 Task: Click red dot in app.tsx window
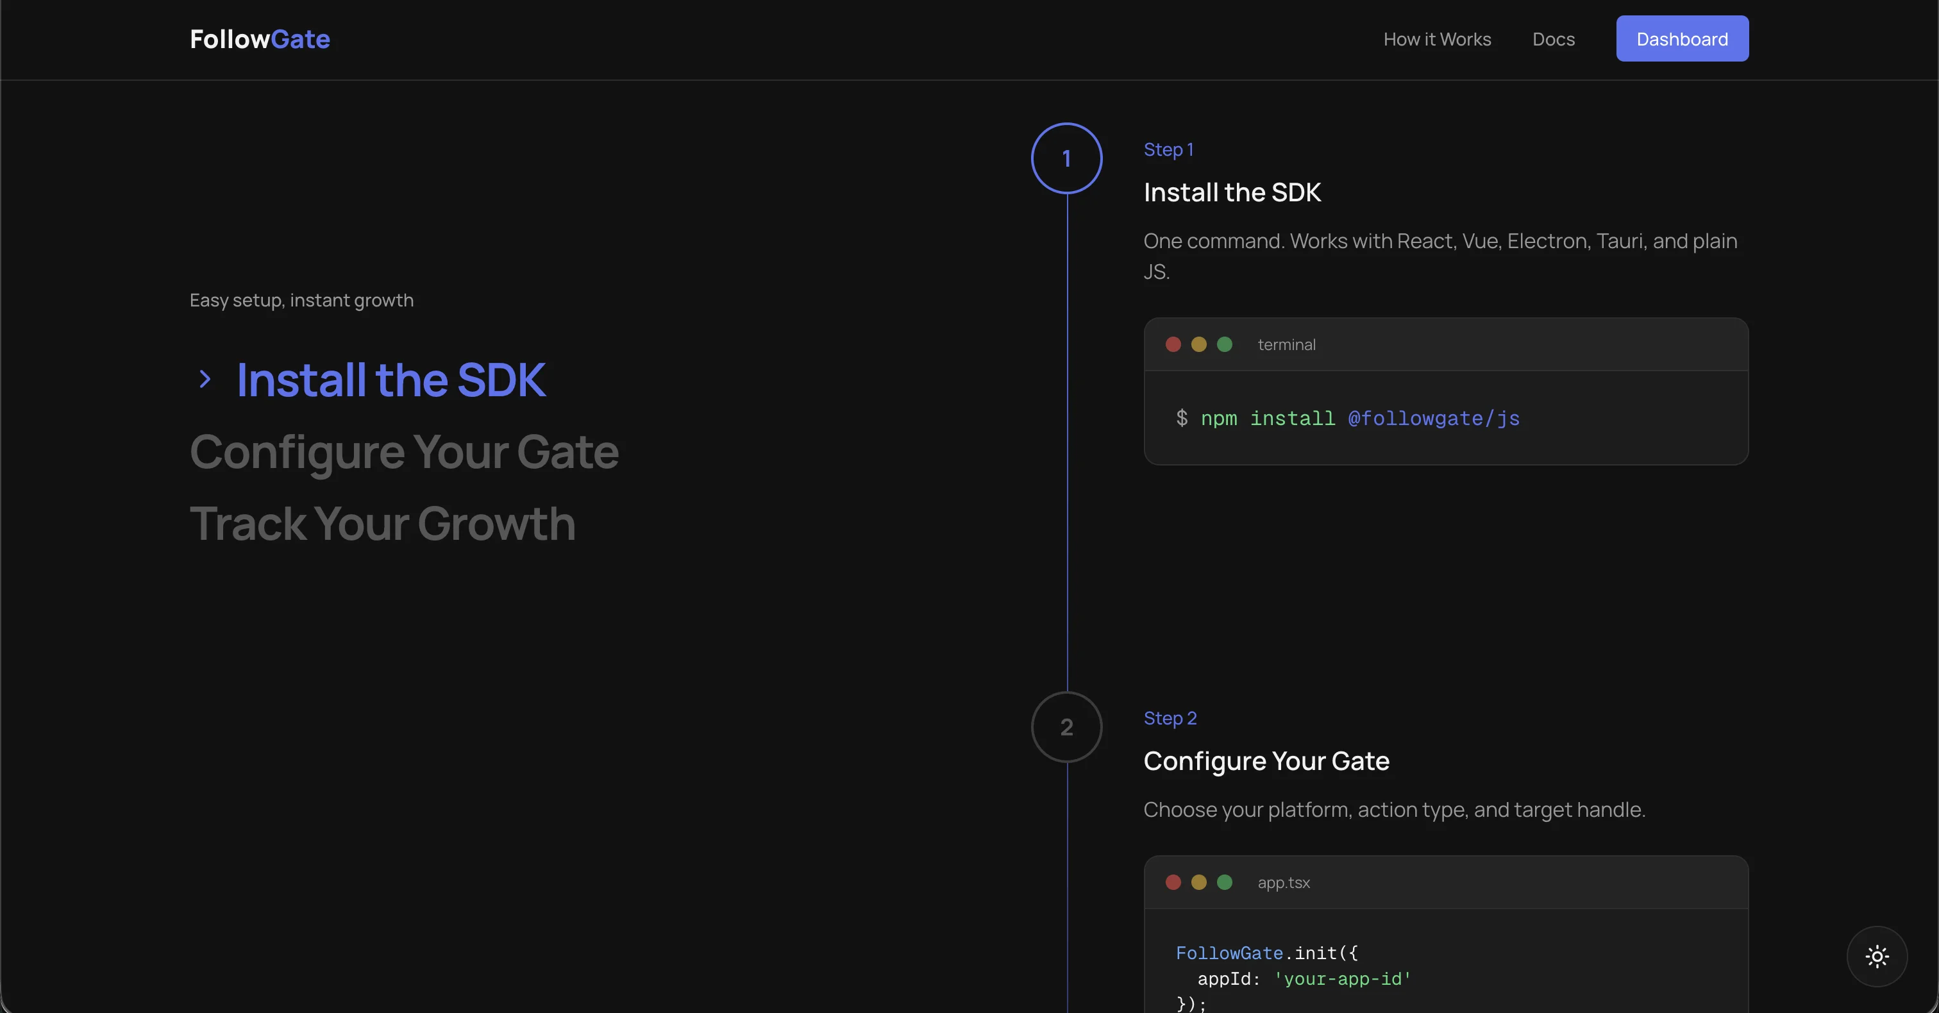tap(1173, 882)
